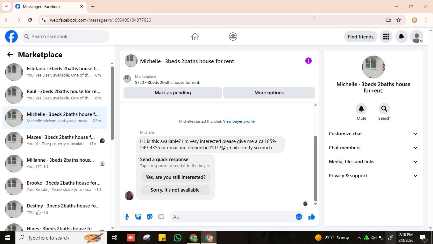Open Task View on the taskbar
The height and width of the screenshot is (244, 433).
(115, 238)
